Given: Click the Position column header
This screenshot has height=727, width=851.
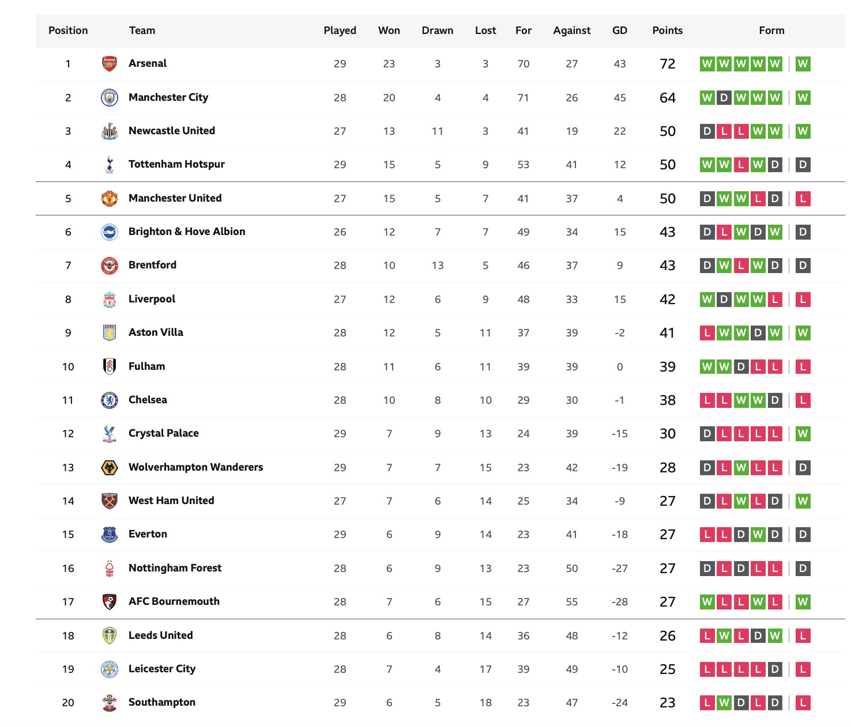Looking at the screenshot, I should (x=68, y=31).
